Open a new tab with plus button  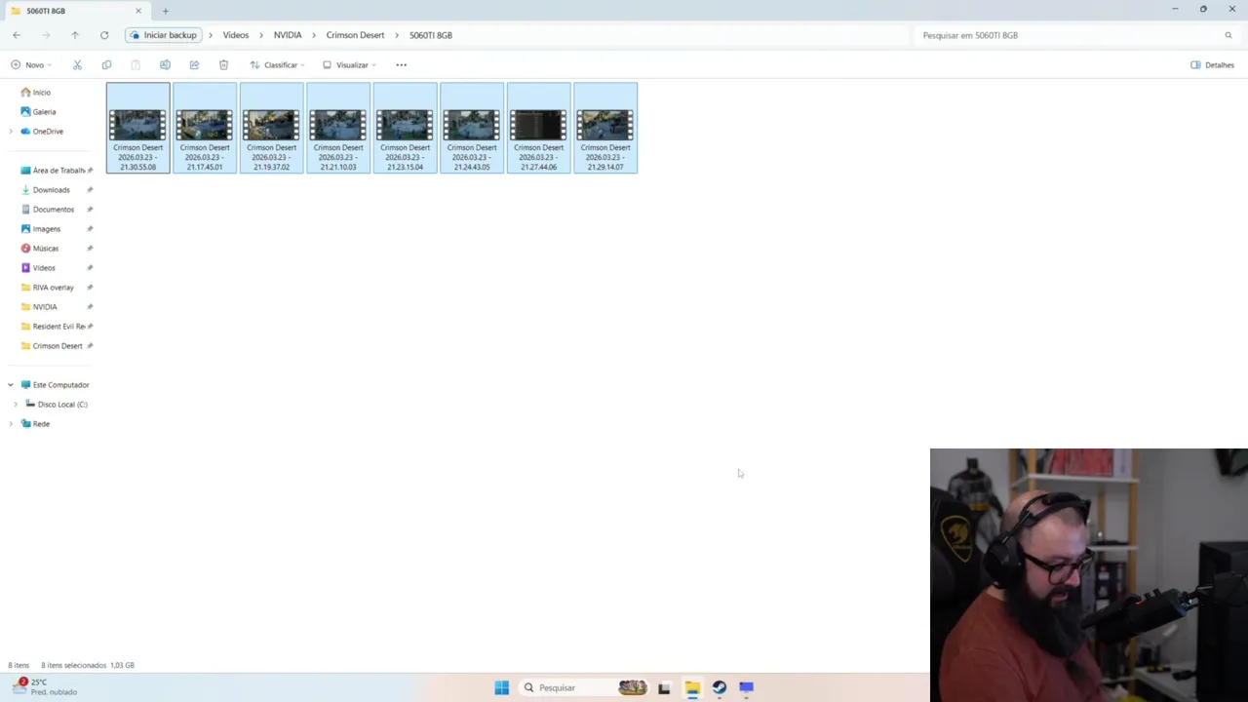pyautogui.click(x=166, y=11)
